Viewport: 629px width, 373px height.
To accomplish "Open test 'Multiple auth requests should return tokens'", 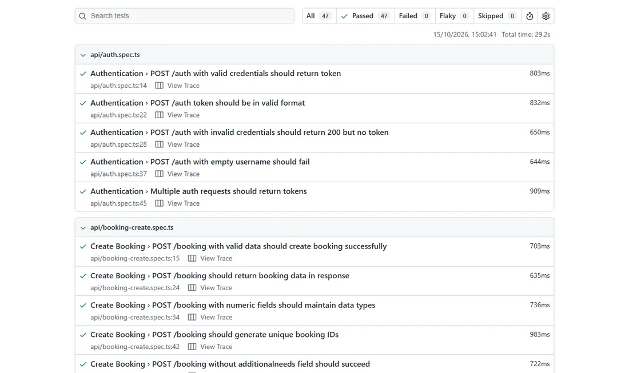I will (x=229, y=191).
